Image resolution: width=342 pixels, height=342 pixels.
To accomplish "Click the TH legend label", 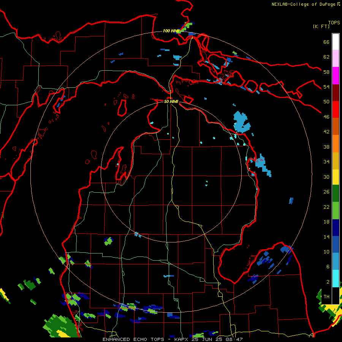I will [326, 296].
